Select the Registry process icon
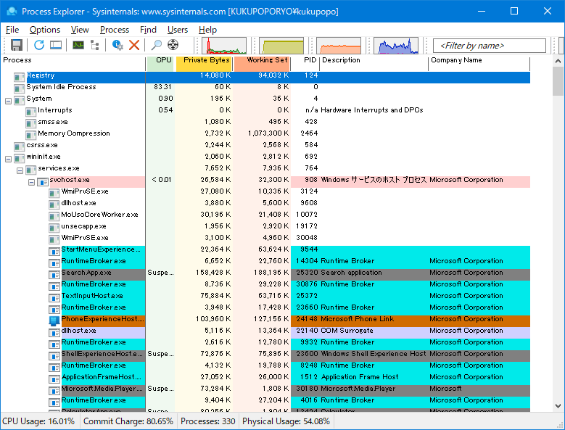Viewport: 565px width, 430px height. (x=19, y=77)
